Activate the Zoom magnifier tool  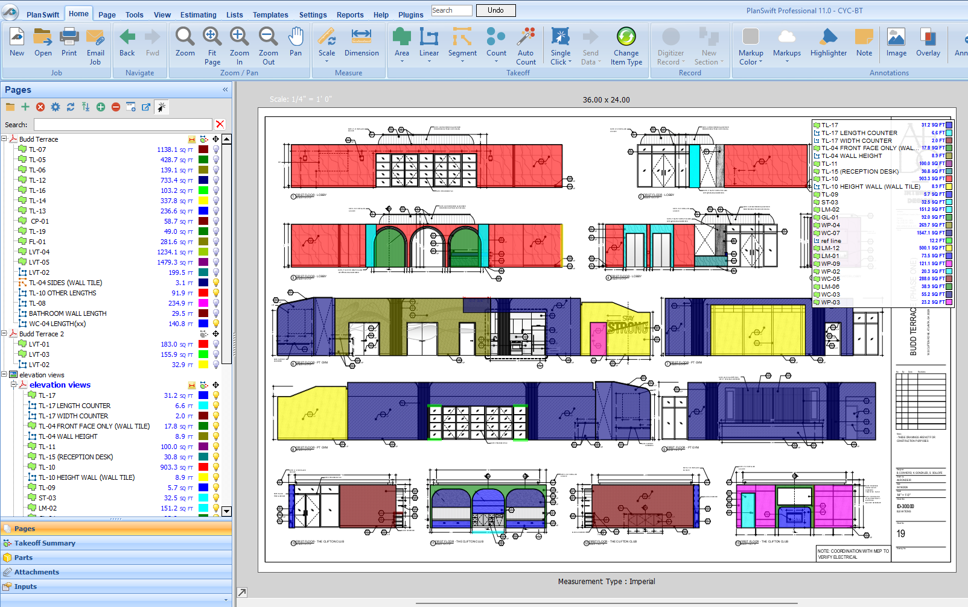coord(185,37)
